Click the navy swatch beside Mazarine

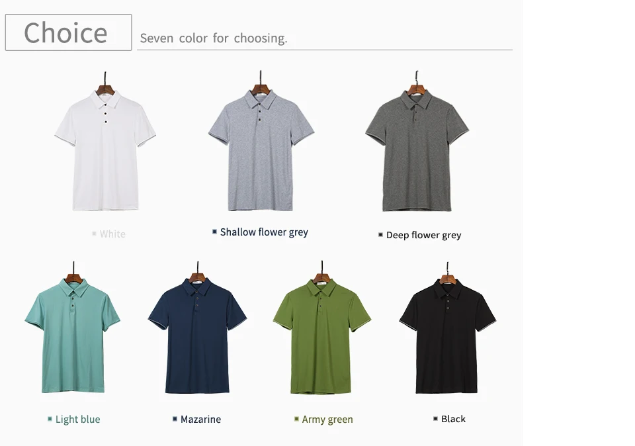(x=175, y=419)
